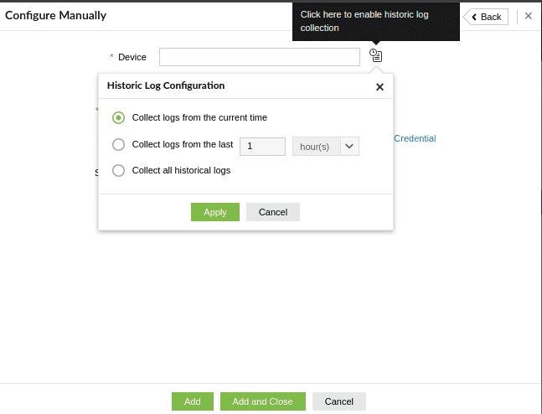Click the Device field label
The image size is (542, 414).
point(132,57)
